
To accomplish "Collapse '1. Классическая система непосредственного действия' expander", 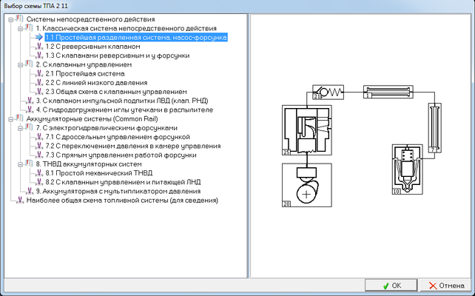I will (x=21, y=28).
